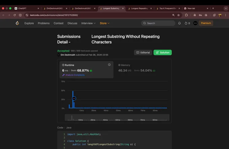Bookmark page with star icon
This screenshot has width=229, height=149.
[178, 15]
